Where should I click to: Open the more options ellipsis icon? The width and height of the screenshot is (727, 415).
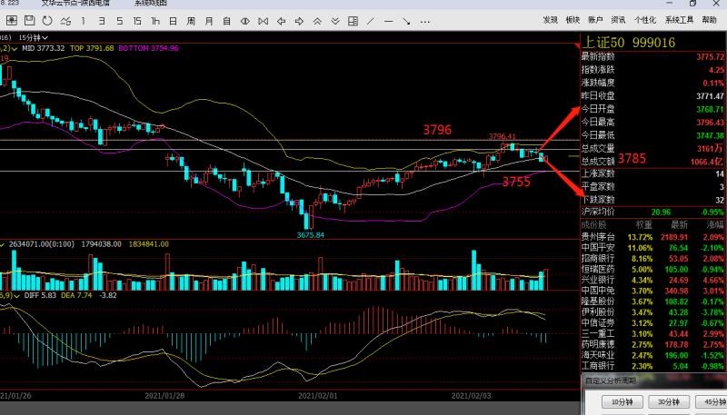424,21
